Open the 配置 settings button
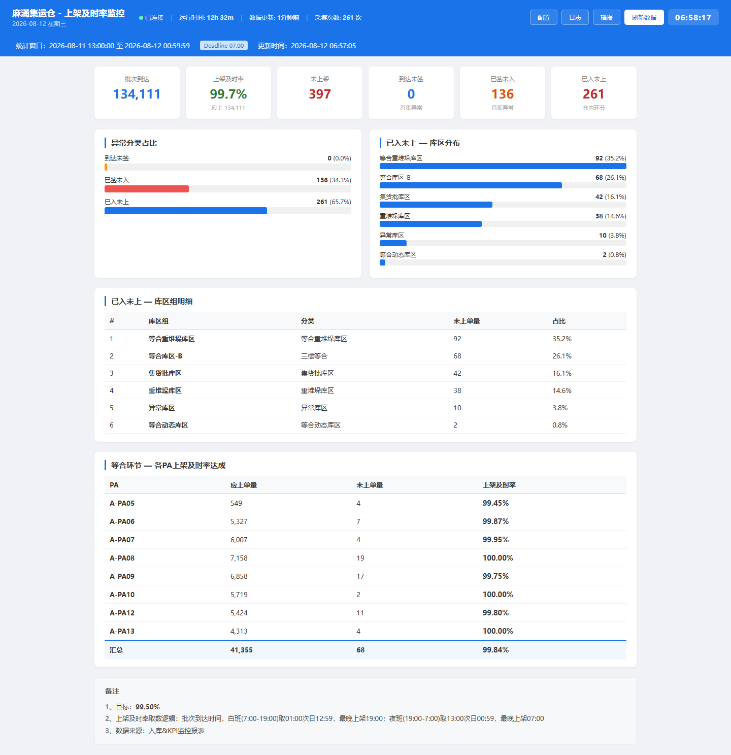 pos(544,17)
